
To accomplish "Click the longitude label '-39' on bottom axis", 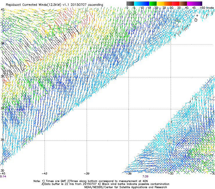I will click(87, 174).
